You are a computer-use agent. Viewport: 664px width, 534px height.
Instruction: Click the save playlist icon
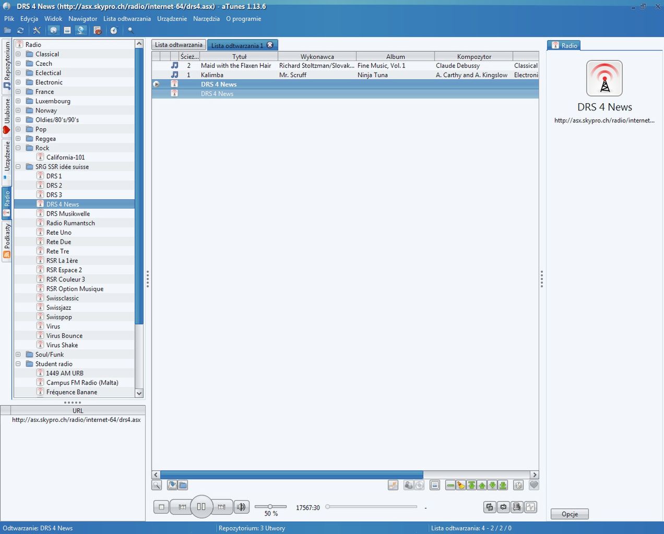pyautogui.click(x=172, y=485)
